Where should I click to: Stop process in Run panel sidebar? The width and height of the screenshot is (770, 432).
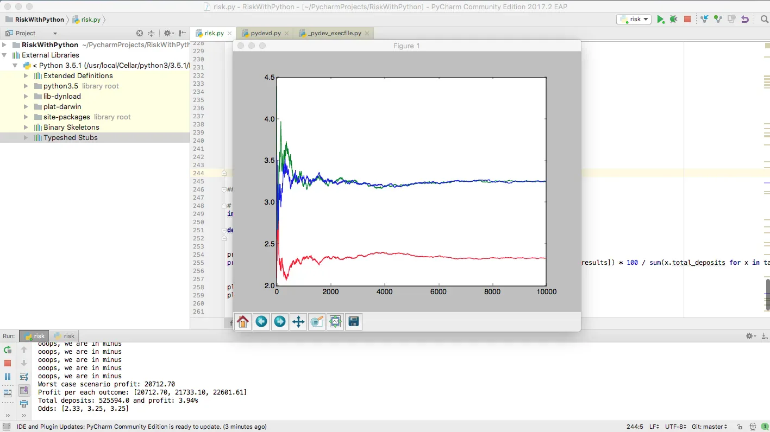(x=8, y=363)
